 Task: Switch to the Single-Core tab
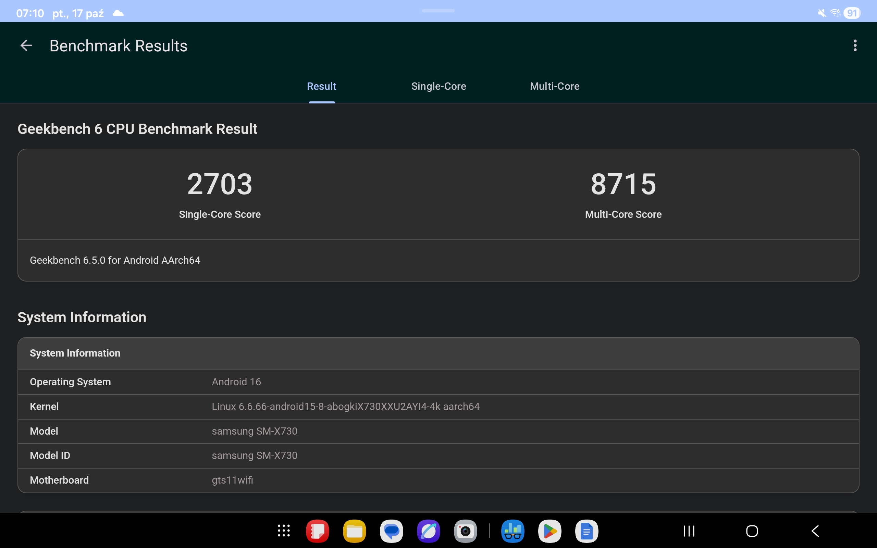pos(438,86)
